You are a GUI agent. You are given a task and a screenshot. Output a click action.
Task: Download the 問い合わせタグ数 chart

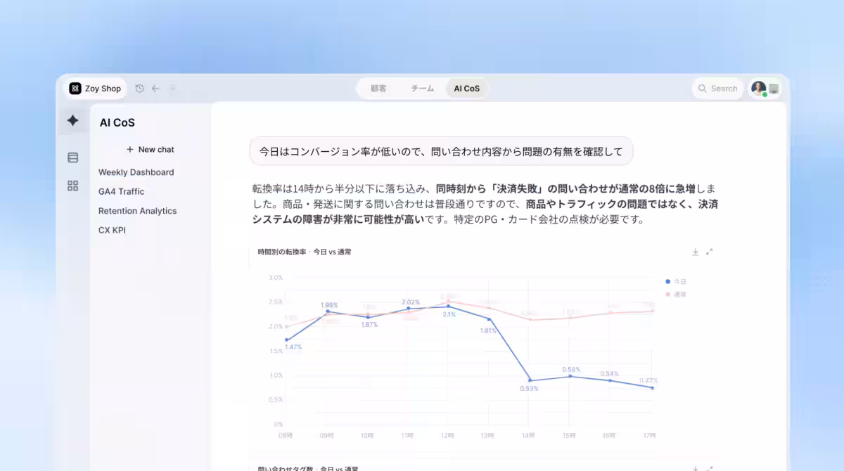point(695,467)
